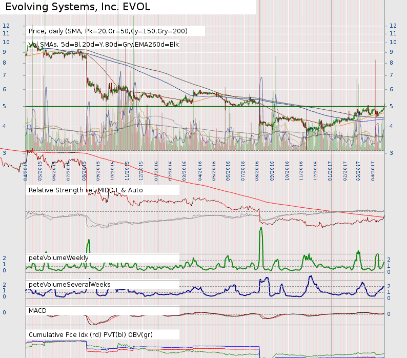Click the '7' value on the right price axis
The height and width of the screenshot is (358, 407).
point(392,75)
